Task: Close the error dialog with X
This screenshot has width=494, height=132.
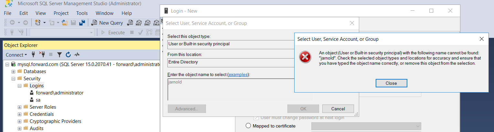Action: (x=482, y=39)
